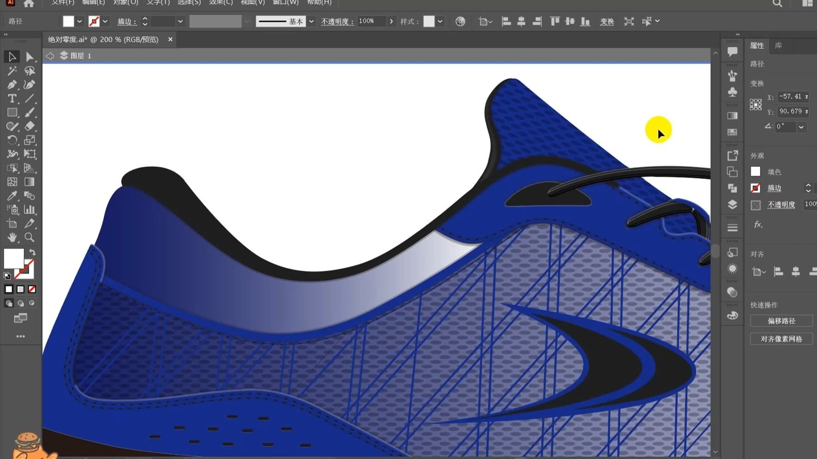Enable Draw Normal mode
This screenshot has width=817, height=459.
[x=9, y=303]
